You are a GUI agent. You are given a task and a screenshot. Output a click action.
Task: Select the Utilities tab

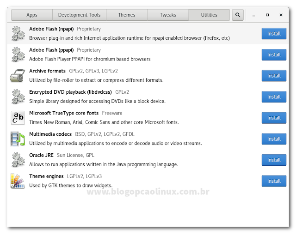coord(209,15)
